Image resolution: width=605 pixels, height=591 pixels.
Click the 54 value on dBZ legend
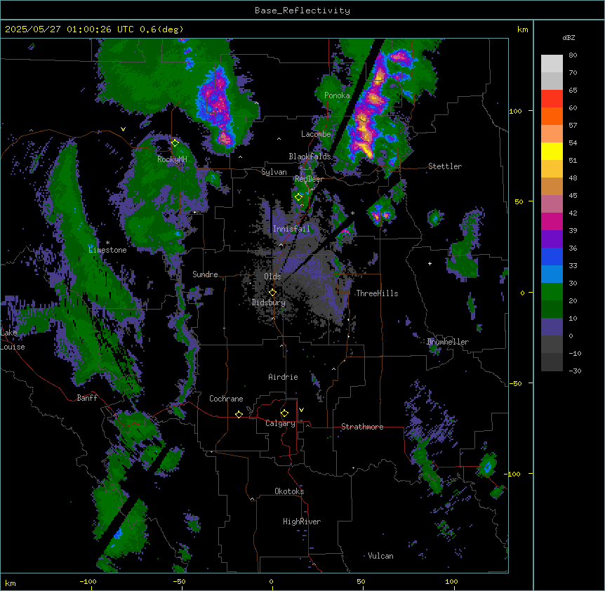[573, 142]
